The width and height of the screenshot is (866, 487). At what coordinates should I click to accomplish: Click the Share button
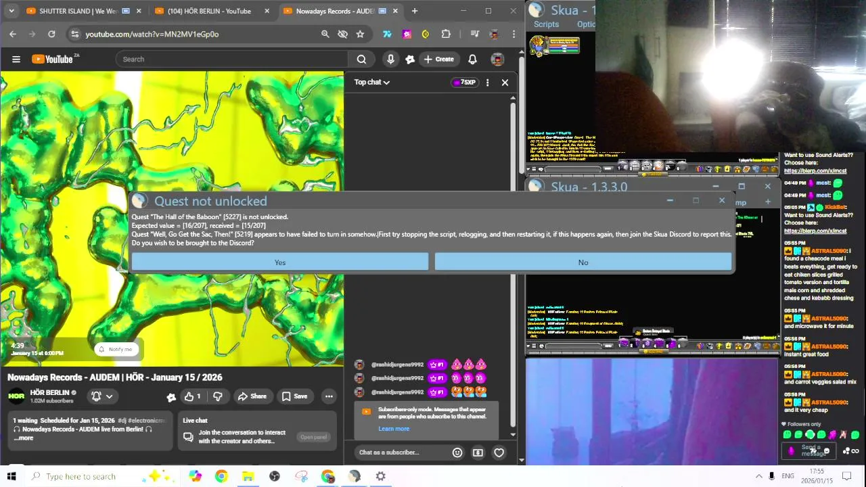tap(252, 396)
